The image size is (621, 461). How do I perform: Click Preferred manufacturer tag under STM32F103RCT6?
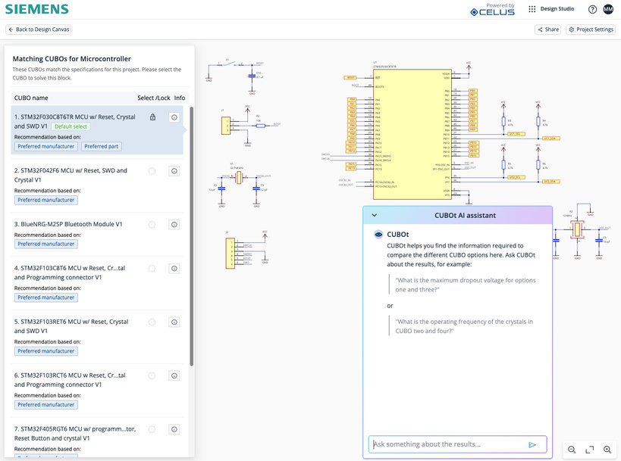(x=46, y=405)
